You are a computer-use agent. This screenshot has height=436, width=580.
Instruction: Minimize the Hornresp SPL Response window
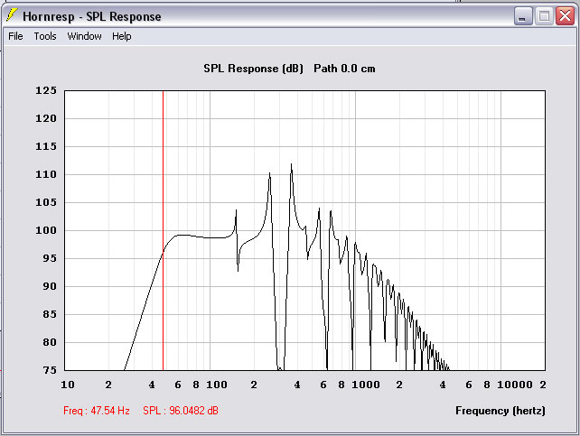tap(523, 16)
